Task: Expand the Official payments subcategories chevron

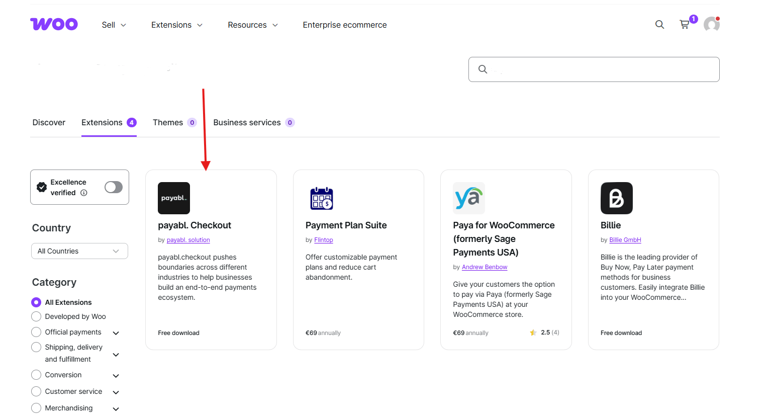Action: pyautogui.click(x=116, y=333)
